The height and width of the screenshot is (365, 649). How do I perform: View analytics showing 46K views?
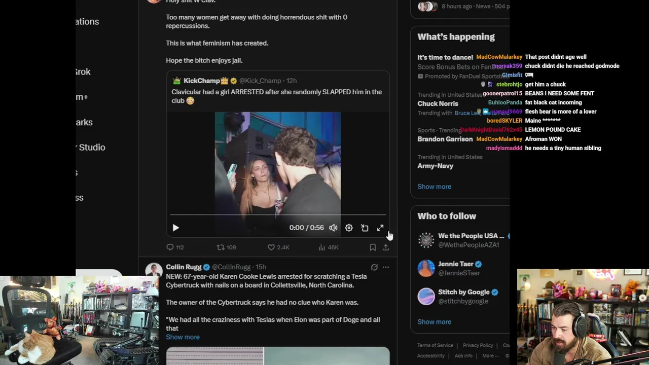click(x=328, y=247)
